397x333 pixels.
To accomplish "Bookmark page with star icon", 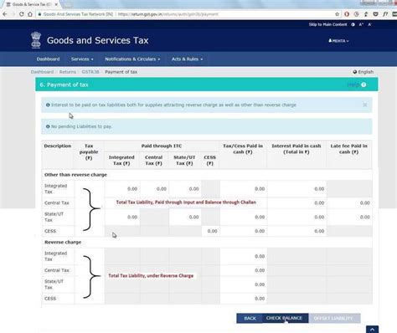I will [x=337, y=14].
